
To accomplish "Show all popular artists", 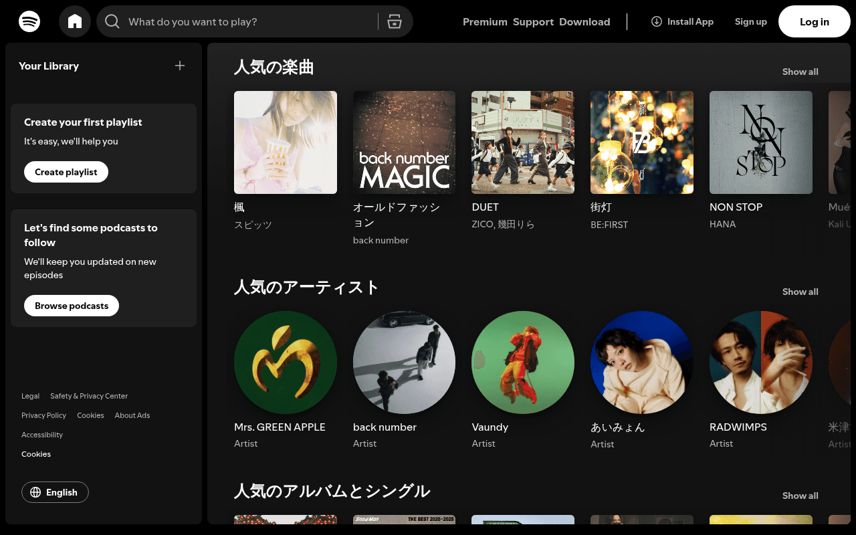I will click(800, 292).
